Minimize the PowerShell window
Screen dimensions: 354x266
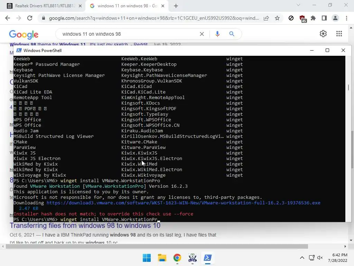pos(312,50)
